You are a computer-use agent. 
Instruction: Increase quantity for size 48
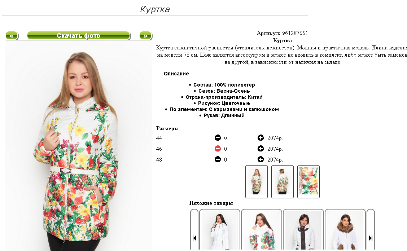click(x=261, y=159)
